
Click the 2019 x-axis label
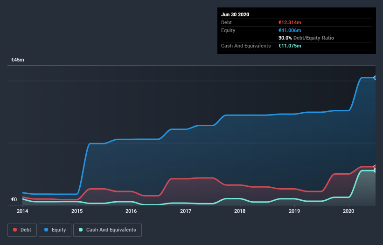pos(294,211)
